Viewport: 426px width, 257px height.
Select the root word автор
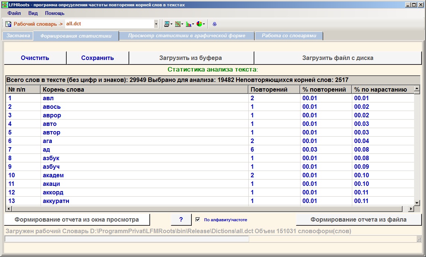coord(52,132)
